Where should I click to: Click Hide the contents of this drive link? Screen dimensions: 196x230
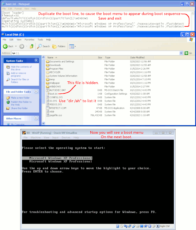[x=21, y=68]
